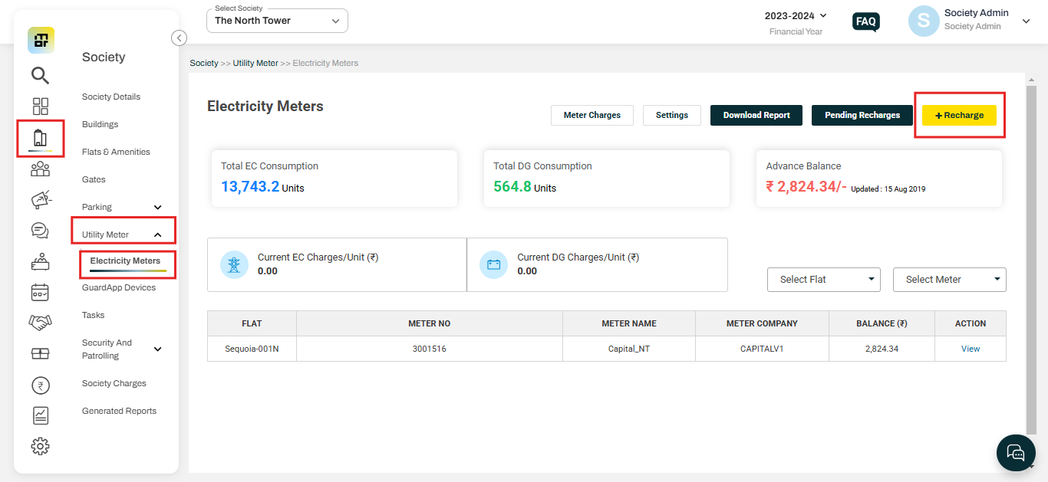
Task: Click the yellow Recharge button
Action: (x=959, y=115)
